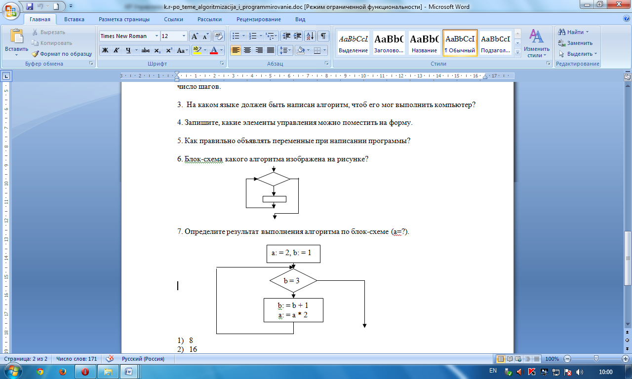The width and height of the screenshot is (632, 379).
Task: Open Chrome from taskbar
Action: click(40, 372)
